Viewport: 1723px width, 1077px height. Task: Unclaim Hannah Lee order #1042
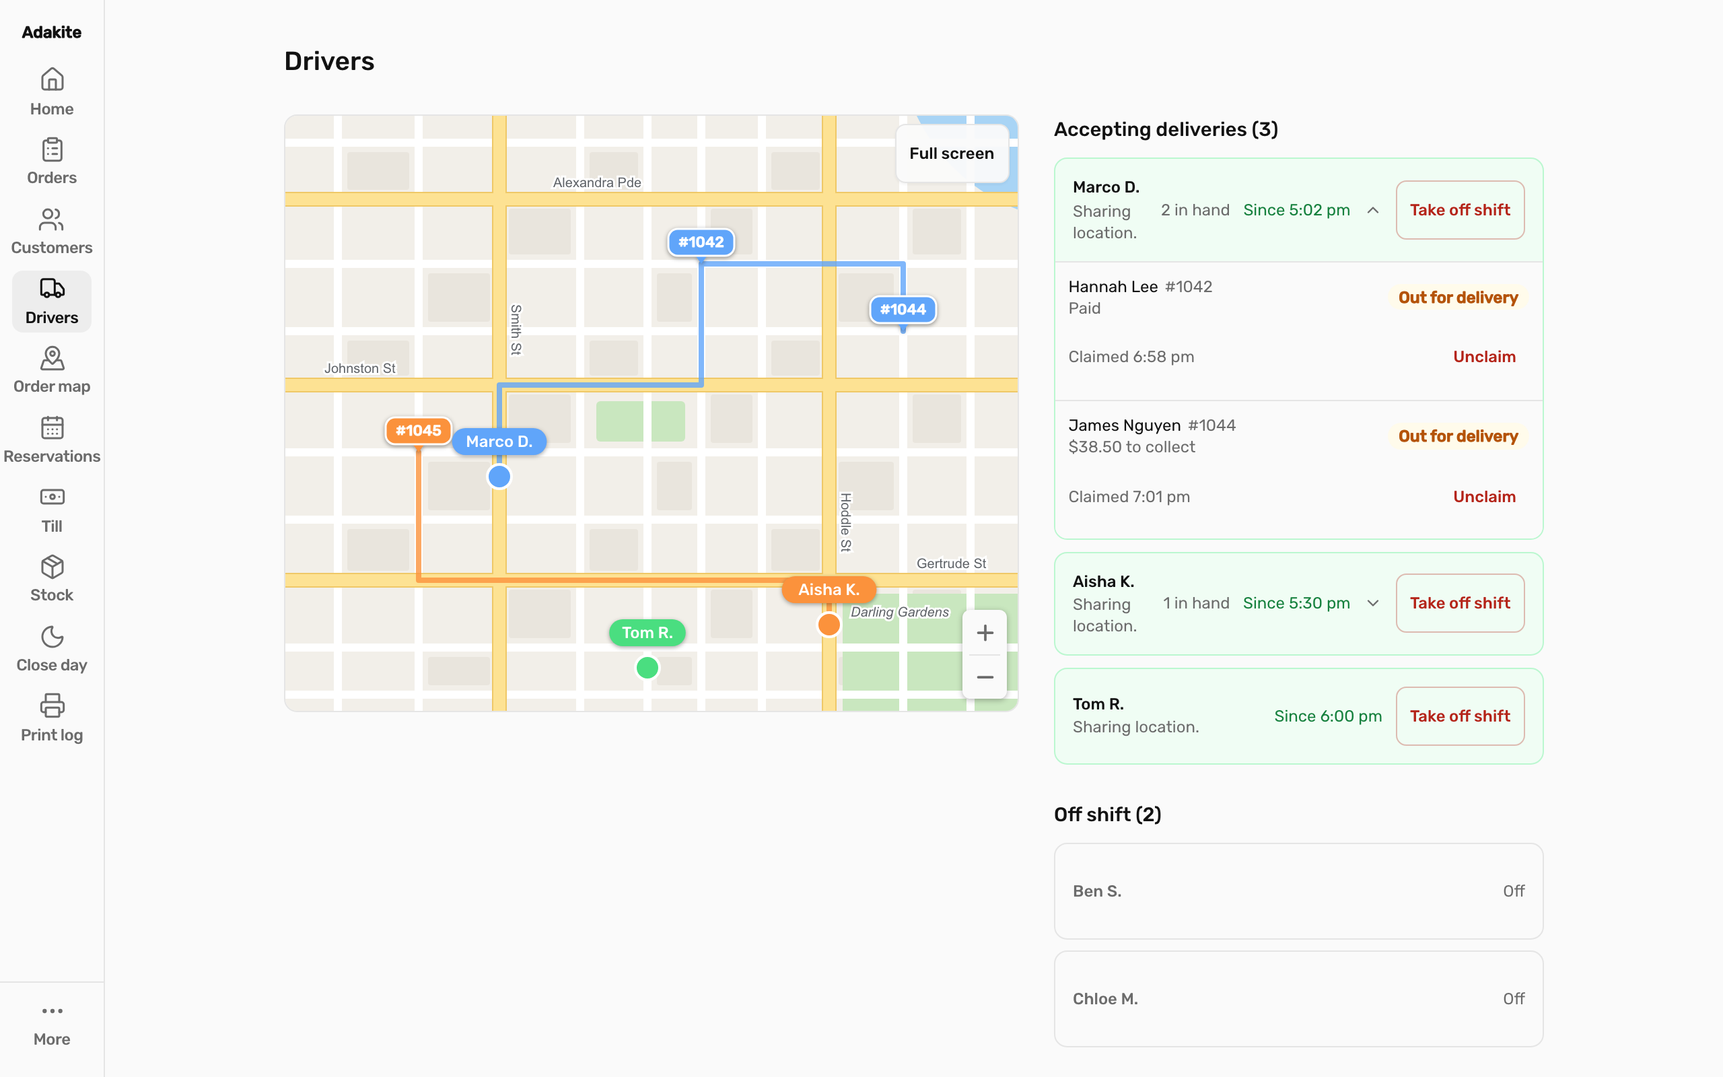click(1484, 357)
